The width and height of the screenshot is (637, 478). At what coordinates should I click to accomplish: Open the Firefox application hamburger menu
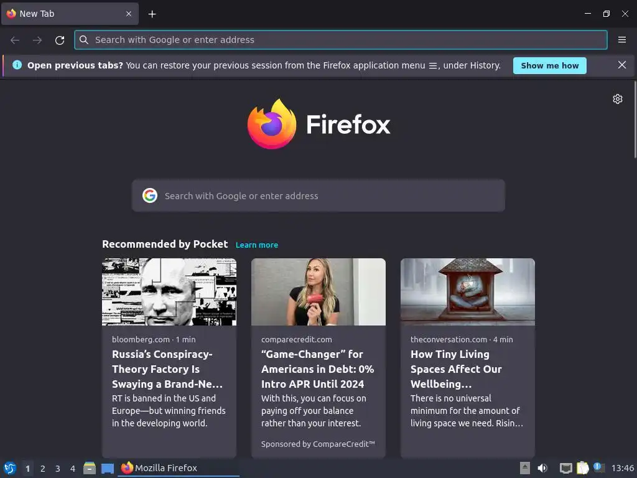[622, 40]
